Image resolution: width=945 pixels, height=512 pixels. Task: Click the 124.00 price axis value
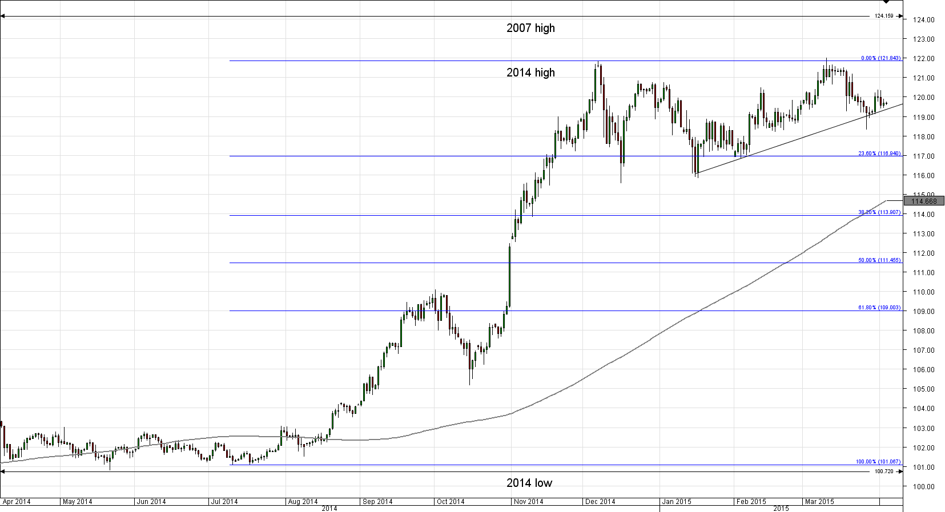coord(923,20)
